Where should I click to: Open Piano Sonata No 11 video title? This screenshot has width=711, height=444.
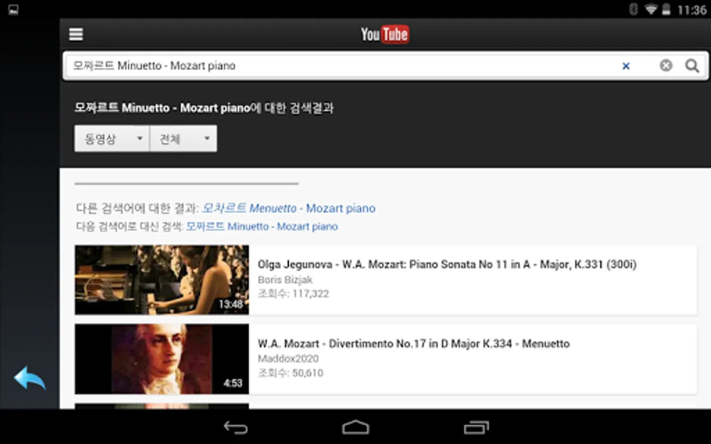pyautogui.click(x=447, y=264)
